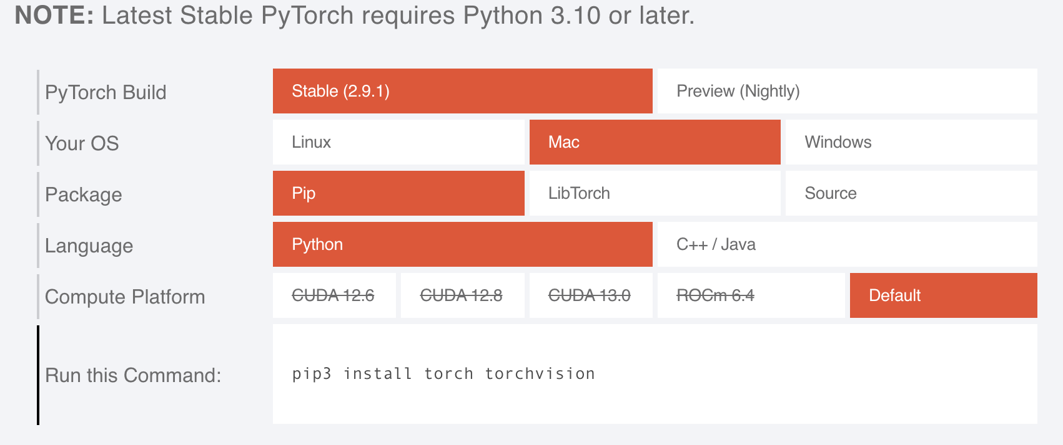The width and height of the screenshot is (1063, 445).
Task: Click the "Your OS" row label
Action: (82, 143)
